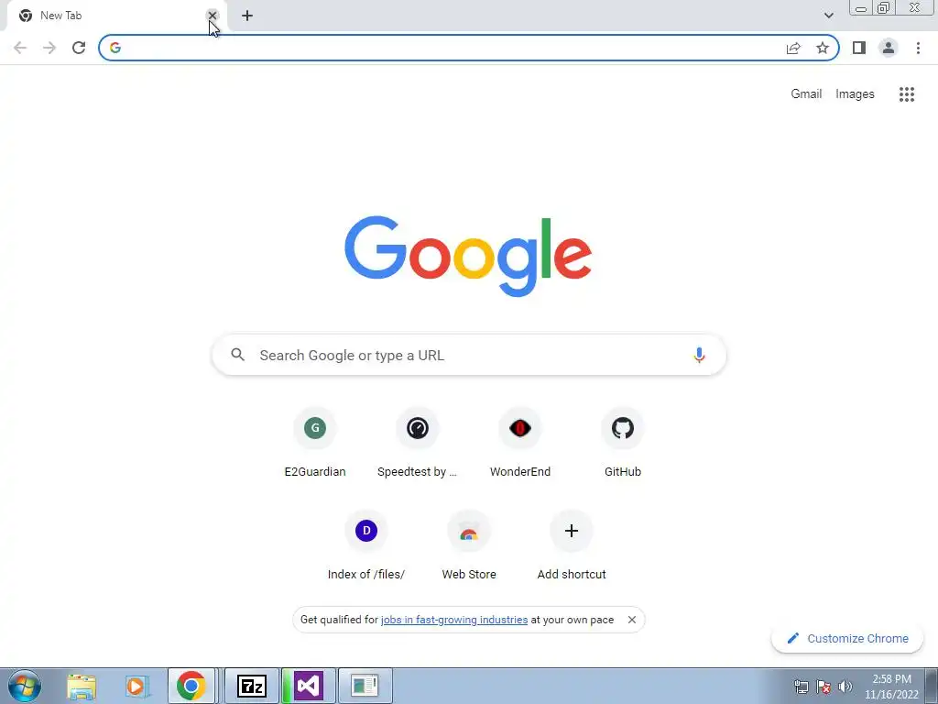
Task: Open the Chrome three-dot menu
Action: click(918, 48)
